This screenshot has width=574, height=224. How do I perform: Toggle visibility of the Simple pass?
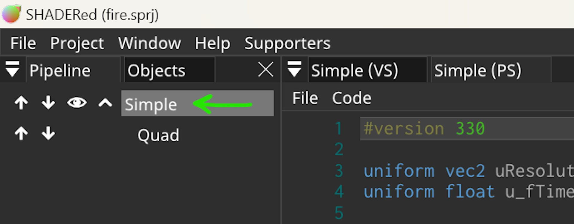(x=77, y=103)
